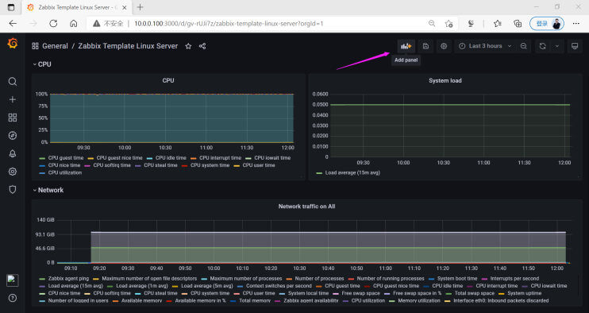Click the browser address bar URL

pyautogui.click(x=229, y=23)
